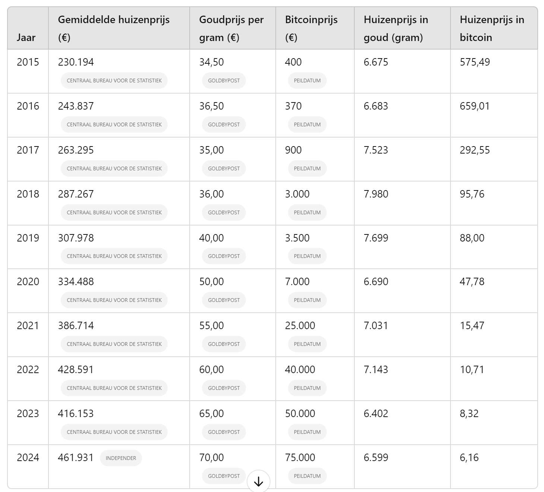The height and width of the screenshot is (492, 544).
Task: Click PEILDATUM badge under 7.000 bitcoin price
Action: pyautogui.click(x=307, y=300)
